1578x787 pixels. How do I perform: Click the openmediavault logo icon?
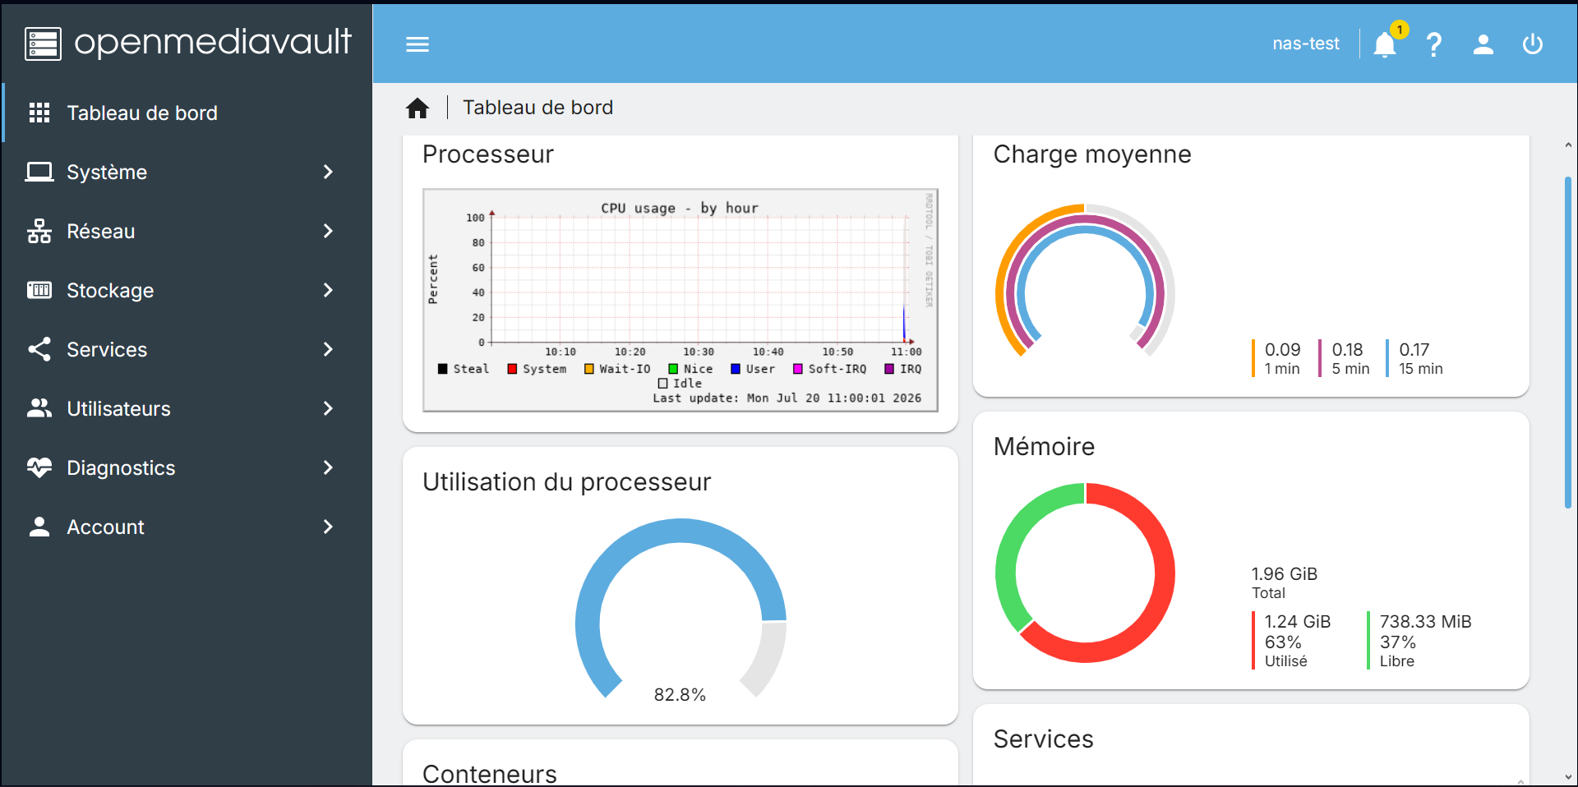[43, 44]
